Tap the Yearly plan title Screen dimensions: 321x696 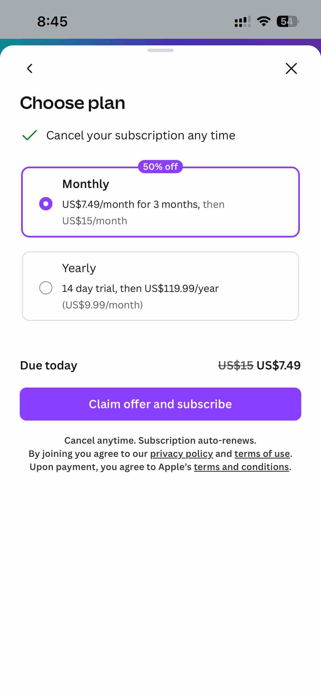[79, 268]
